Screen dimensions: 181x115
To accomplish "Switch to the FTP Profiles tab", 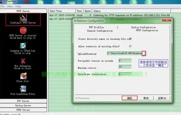I will (x=96, y=27).
